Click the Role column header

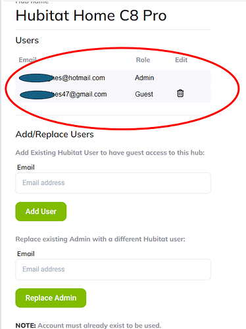tap(143, 60)
